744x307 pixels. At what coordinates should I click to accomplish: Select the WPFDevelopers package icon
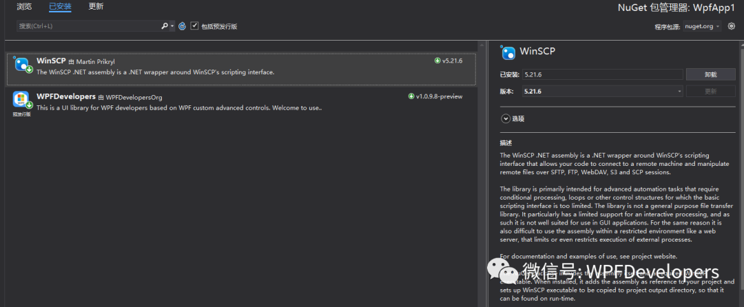(x=21, y=99)
